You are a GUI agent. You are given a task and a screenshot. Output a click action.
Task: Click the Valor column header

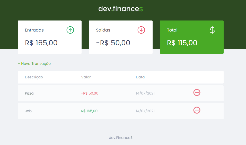(86, 77)
